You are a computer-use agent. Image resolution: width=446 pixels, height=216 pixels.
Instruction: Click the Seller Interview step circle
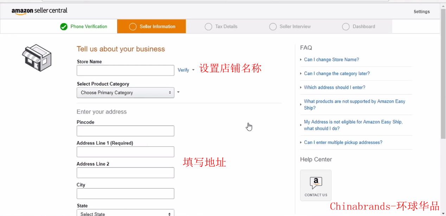click(x=273, y=27)
